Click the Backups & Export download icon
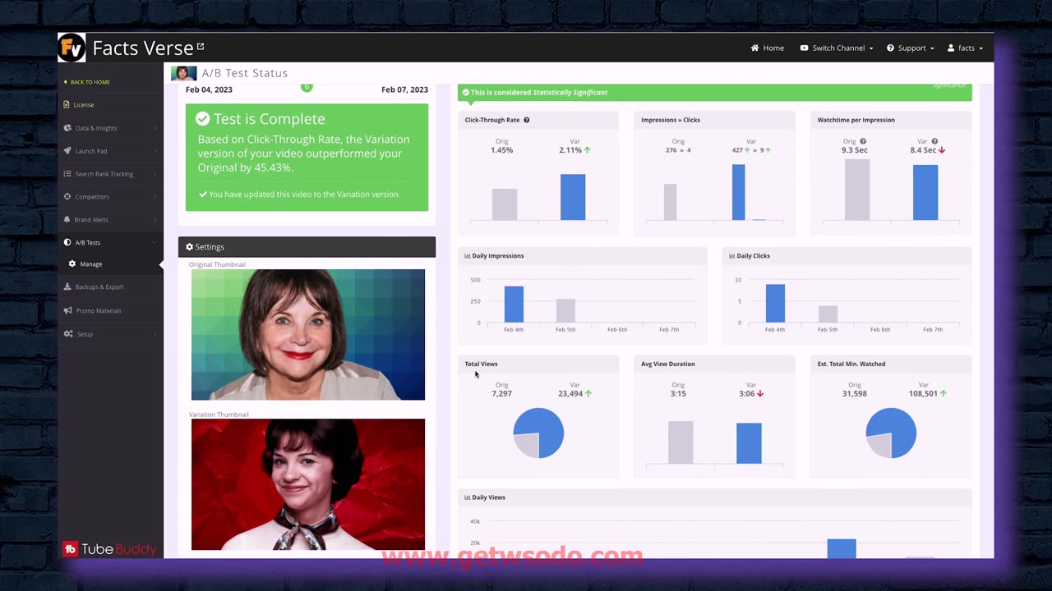This screenshot has height=591, width=1052. click(67, 286)
